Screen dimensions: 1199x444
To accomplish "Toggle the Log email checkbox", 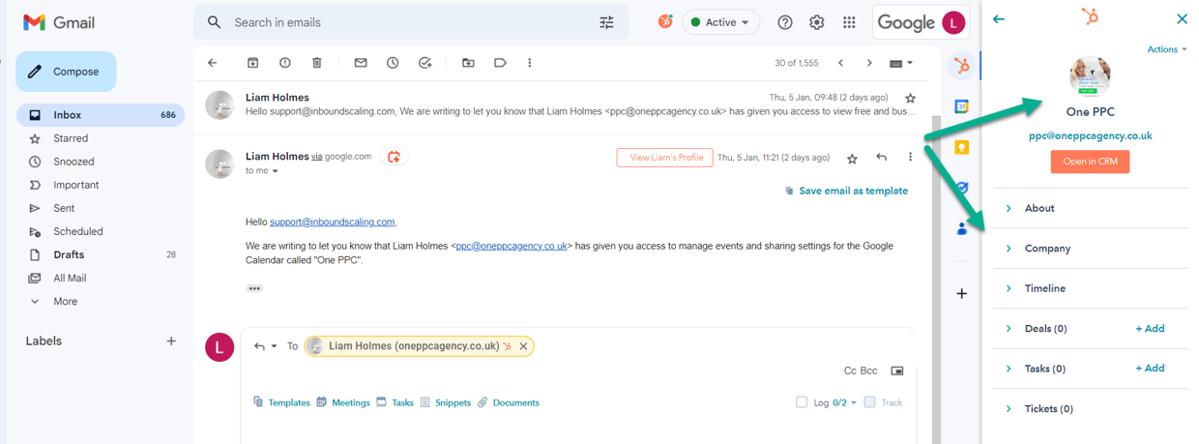I will tap(802, 402).
